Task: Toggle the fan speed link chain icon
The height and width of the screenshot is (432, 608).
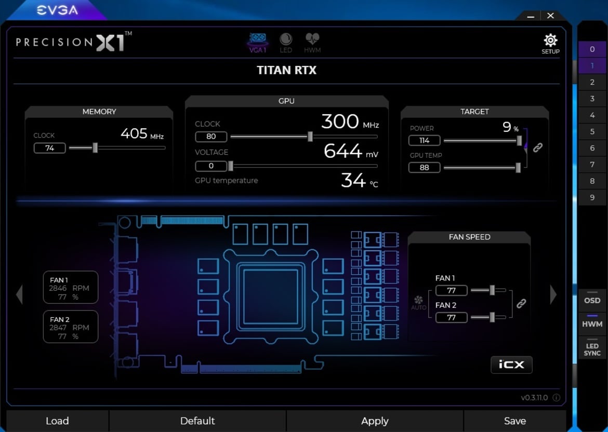Action: (522, 303)
